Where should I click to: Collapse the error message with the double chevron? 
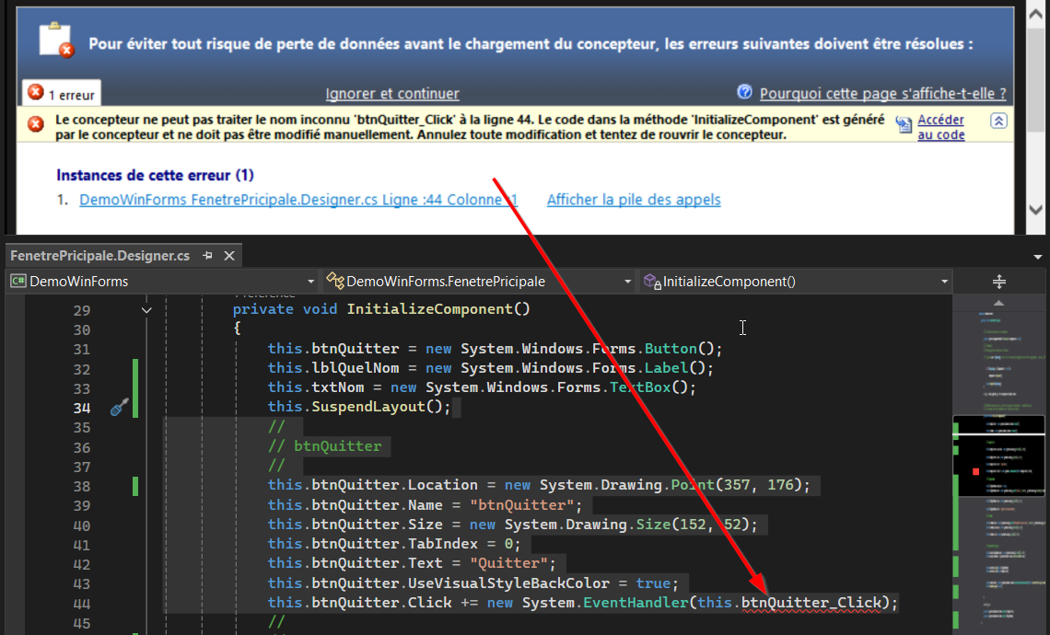pyautogui.click(x=998, y=121)
